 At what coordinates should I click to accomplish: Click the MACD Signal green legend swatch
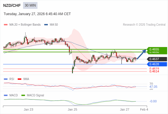[23, 95]
